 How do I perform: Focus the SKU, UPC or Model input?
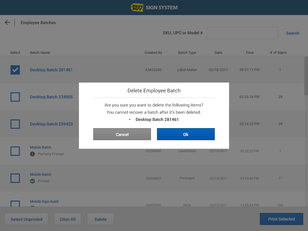pyautogui.click(x=242, y=33)
